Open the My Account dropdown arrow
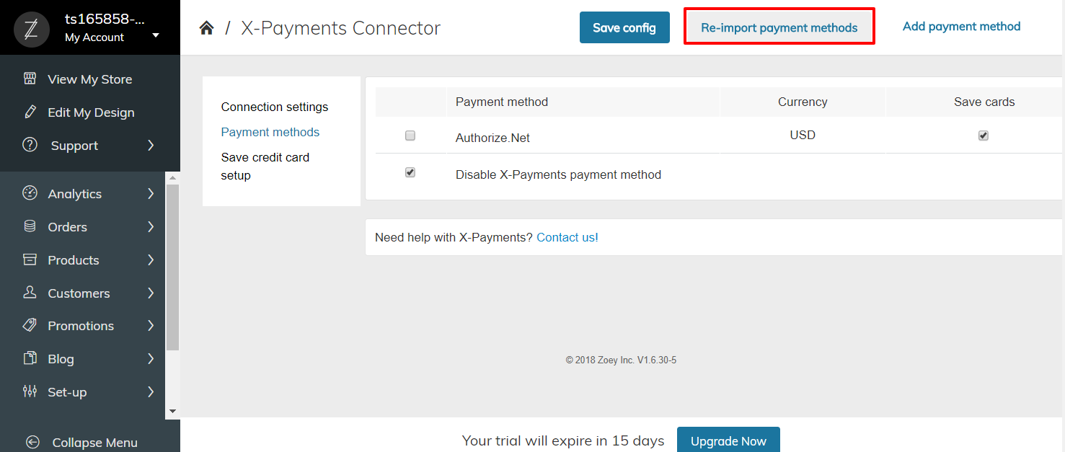Viewport: 1065px width, 452px height. [x=156, y=35]
